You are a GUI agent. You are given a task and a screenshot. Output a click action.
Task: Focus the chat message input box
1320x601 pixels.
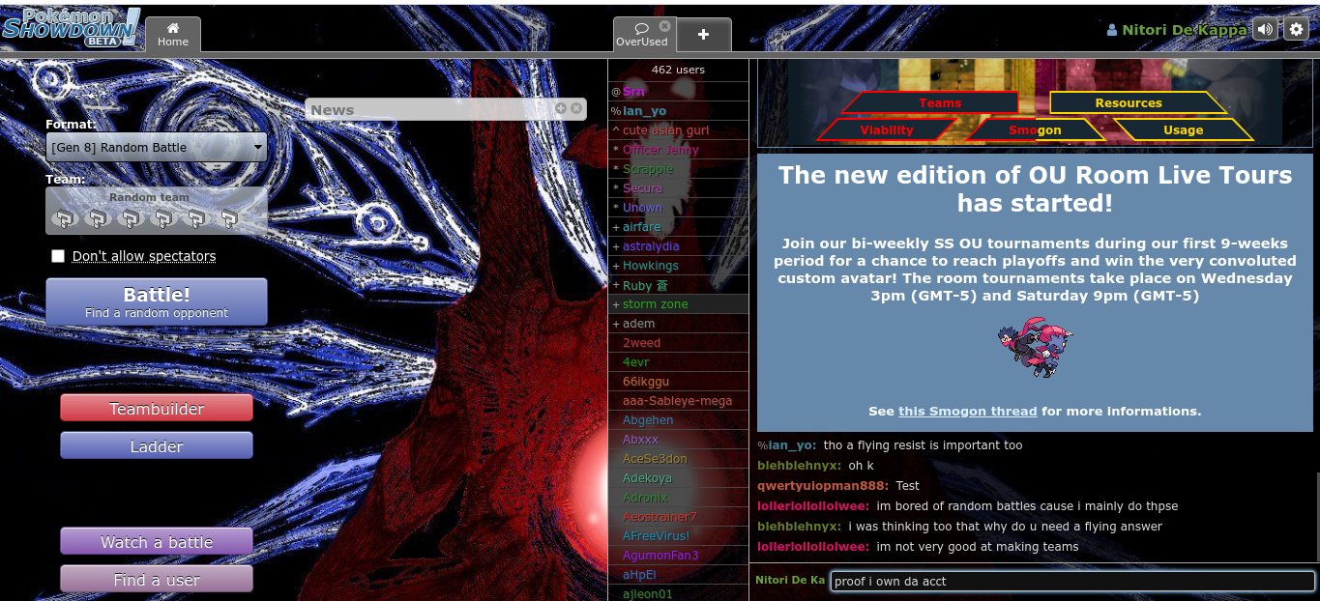click(1072, 581)
